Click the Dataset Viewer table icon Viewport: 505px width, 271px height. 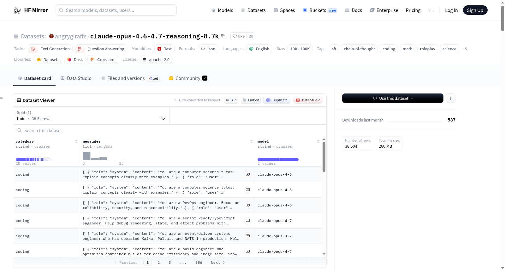(19, 100)
